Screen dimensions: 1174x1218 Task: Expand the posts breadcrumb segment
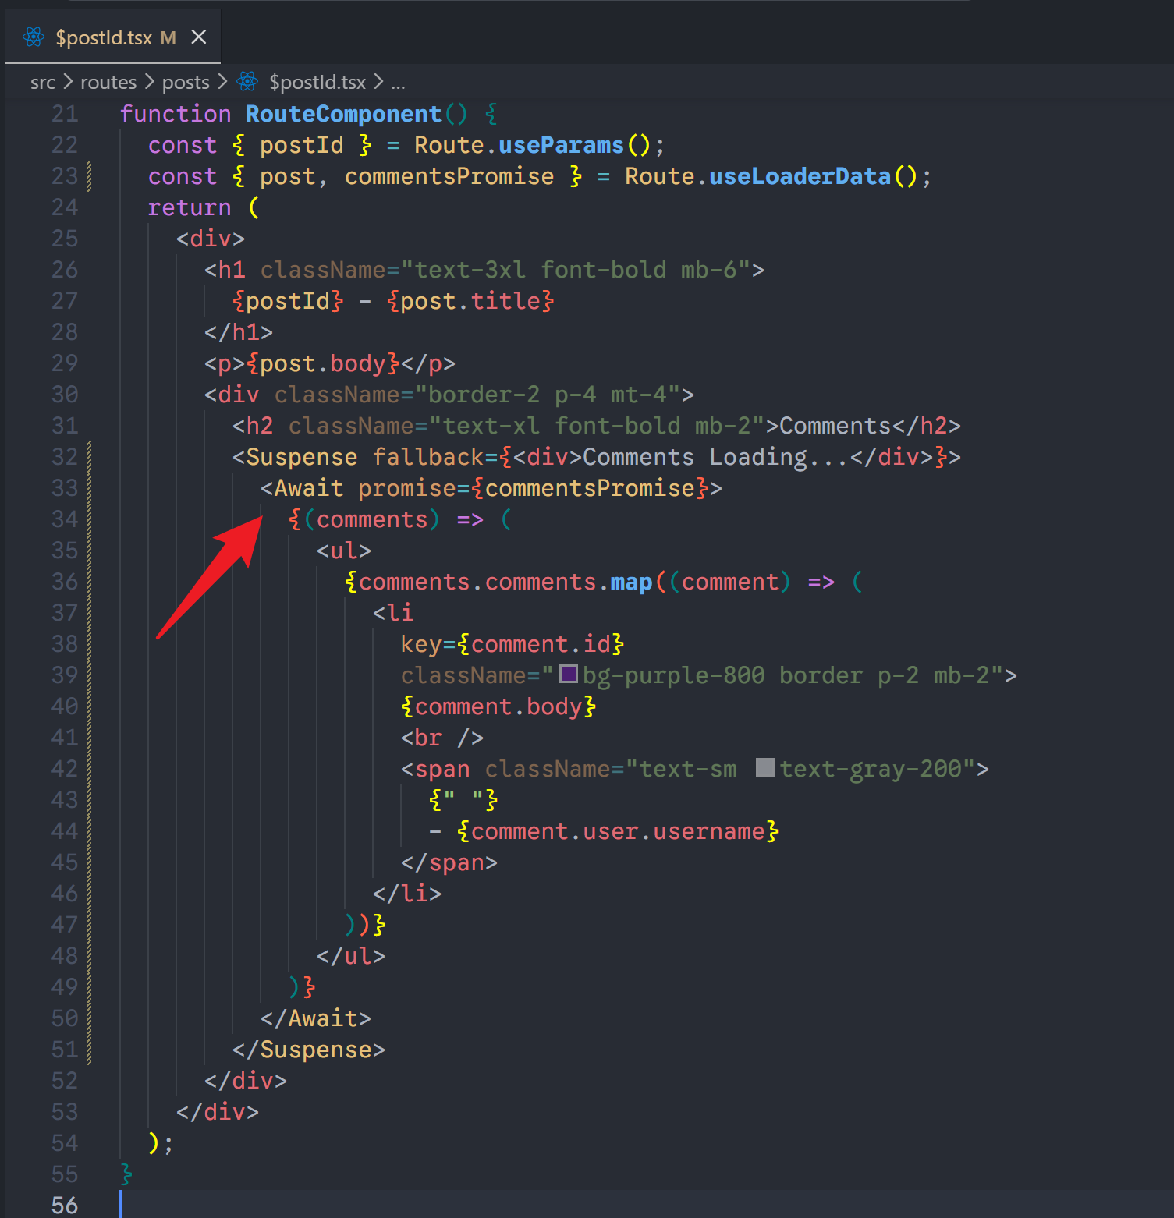(x=186, y=82)
